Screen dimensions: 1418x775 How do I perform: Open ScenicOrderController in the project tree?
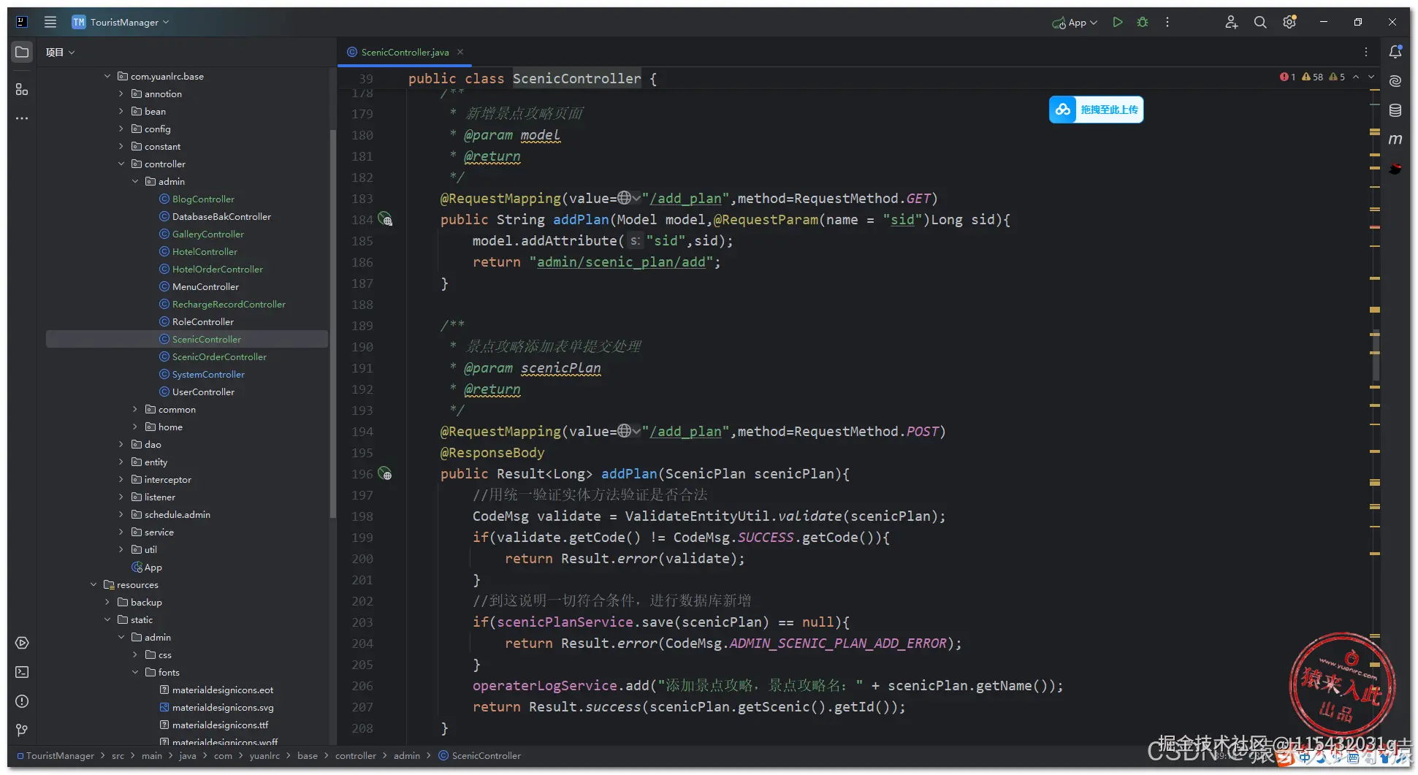(219, 356)
